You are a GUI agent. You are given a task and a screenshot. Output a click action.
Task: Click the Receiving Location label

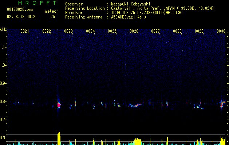[85, 8]
